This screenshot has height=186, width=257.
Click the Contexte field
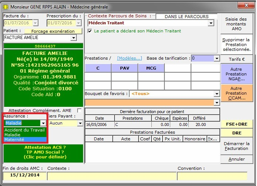112,176
